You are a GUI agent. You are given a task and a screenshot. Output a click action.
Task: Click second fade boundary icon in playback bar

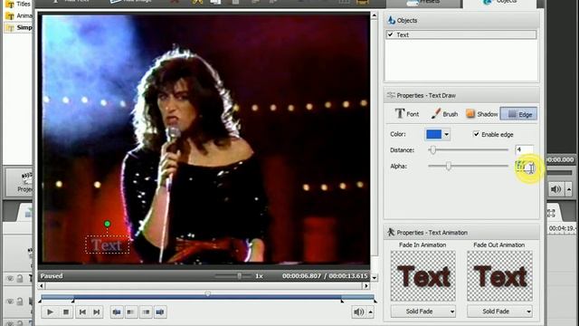[130, 312]
